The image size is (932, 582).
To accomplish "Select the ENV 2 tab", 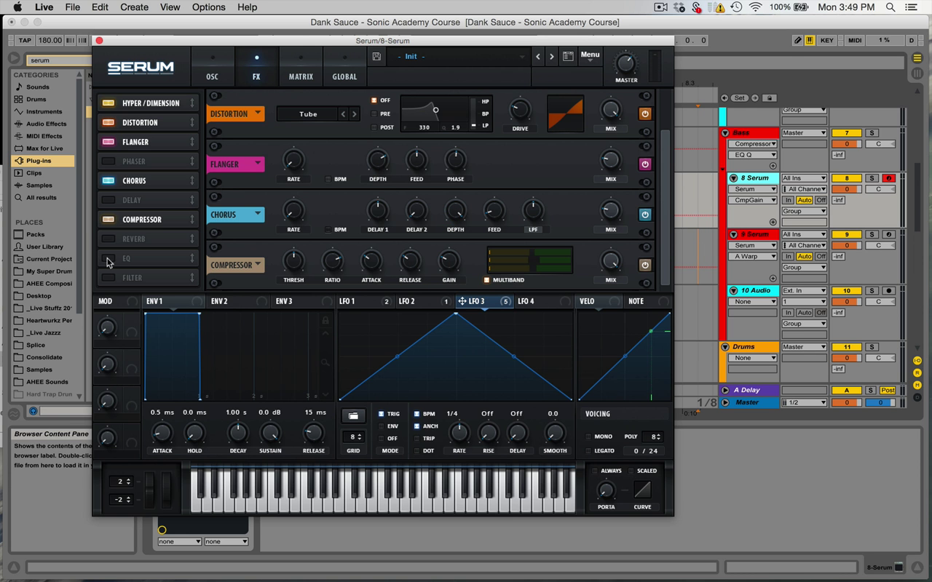I will click(x=219, y=301).
